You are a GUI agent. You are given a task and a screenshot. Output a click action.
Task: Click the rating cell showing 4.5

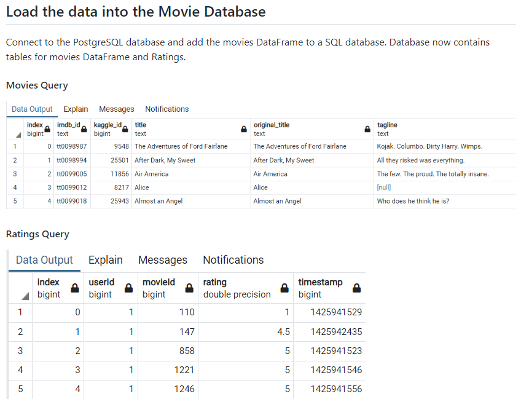245,331
